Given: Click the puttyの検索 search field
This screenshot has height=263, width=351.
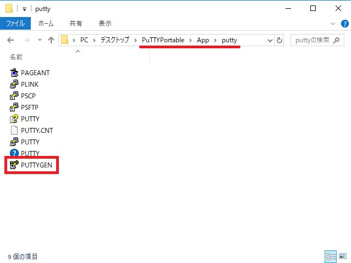Looking at the screenshot, I should 317,40.
